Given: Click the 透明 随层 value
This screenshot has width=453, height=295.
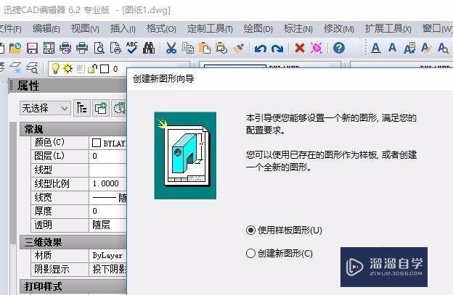Looking at the screenshot, I should tap(108, 225).
